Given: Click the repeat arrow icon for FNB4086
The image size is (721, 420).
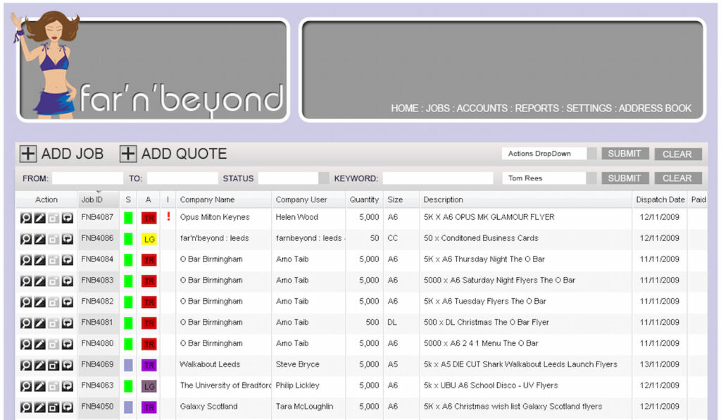Looking at the screenshot, I should pyautogui.click(x=68, y=239).
